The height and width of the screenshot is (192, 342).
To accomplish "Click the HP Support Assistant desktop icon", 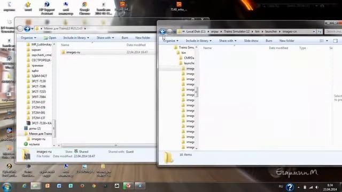I will [x=47, y=9].
